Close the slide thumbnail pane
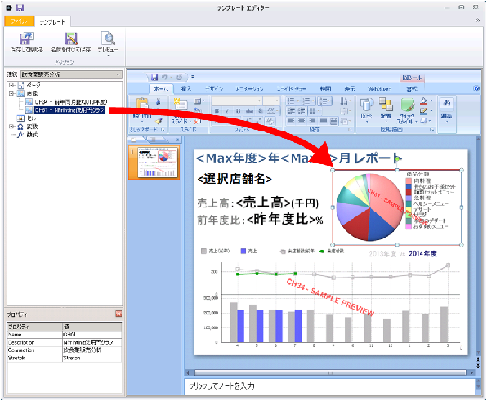 click(x=177, y=140)
